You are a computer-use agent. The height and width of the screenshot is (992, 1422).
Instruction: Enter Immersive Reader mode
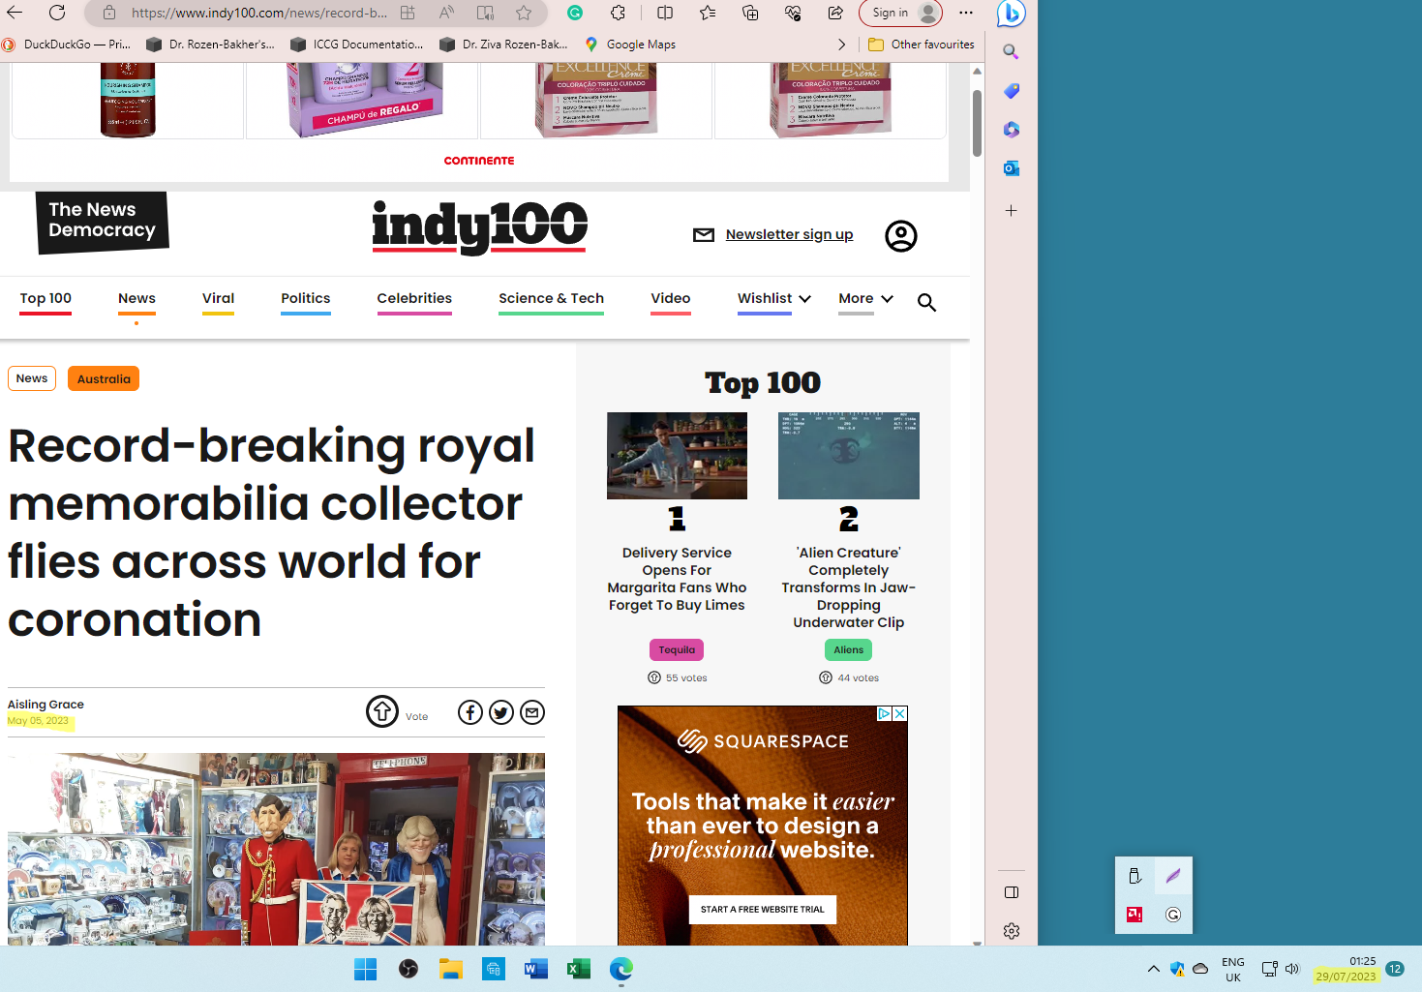[485, 13]
